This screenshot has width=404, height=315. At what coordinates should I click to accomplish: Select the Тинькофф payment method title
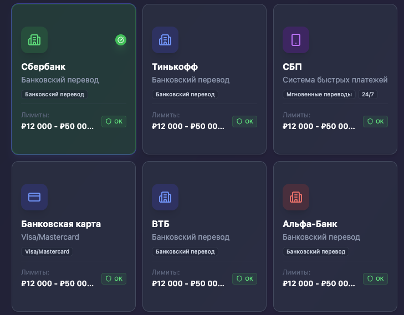(175, 67)
